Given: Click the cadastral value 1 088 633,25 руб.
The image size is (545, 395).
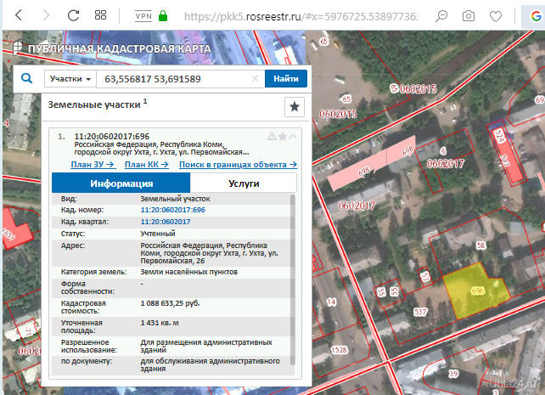Looking at the screenshot, I should click(171, 303).
